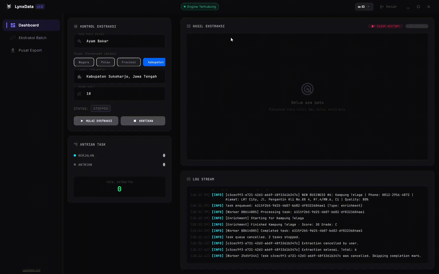
Task: Click the log line 'Extraction selesai. Total: 6'
Action: pyautogui.click(x=291, y=250)
